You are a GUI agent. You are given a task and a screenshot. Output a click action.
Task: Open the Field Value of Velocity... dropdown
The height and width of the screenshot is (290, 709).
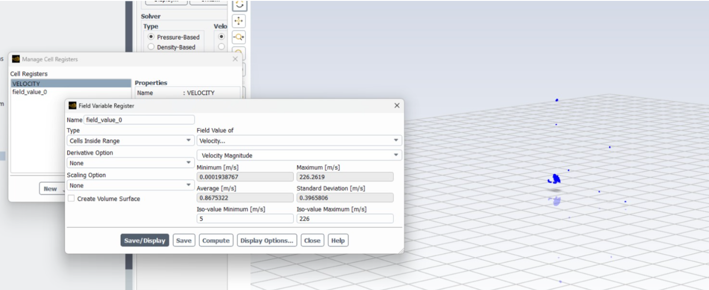pyautogui.click(x=299, y=141)
